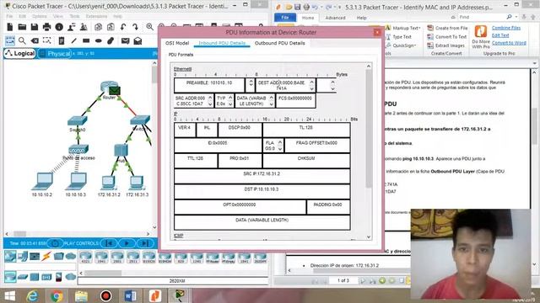
Task: Switch to the Physical workspace view
Action: coord(55,54)
